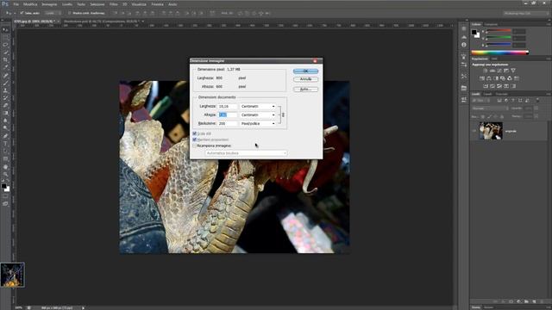The width and height of the screenshot is (552, 310).
Task: Select the Zoom tool
Action: point(5,174)
